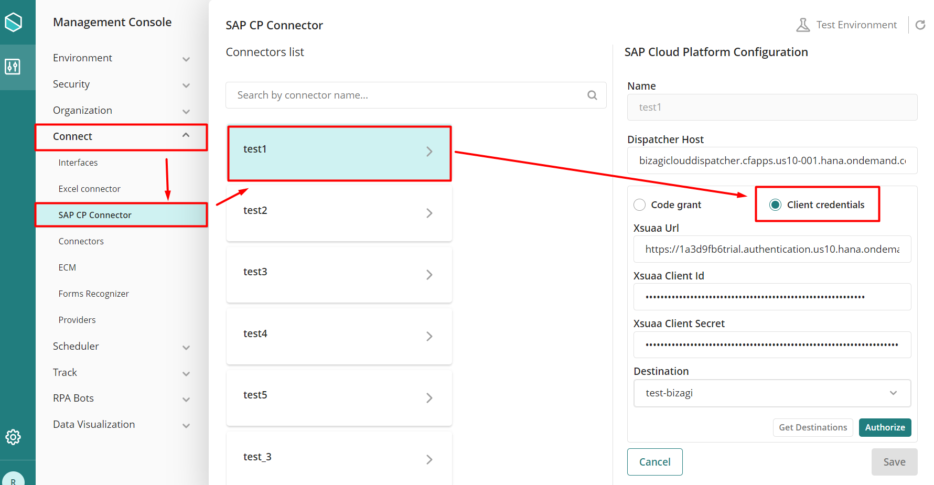The height and width of the screenshot is (485, 934).
Task: Click the RPA Bots menu label
Action: [73, 398]
